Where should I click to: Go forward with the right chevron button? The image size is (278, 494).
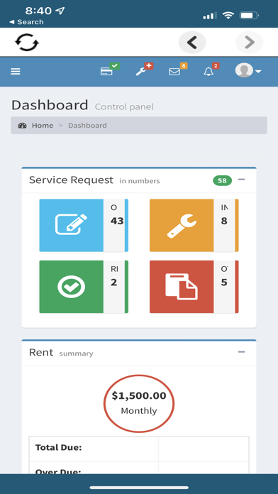click(x=250, y=42)
